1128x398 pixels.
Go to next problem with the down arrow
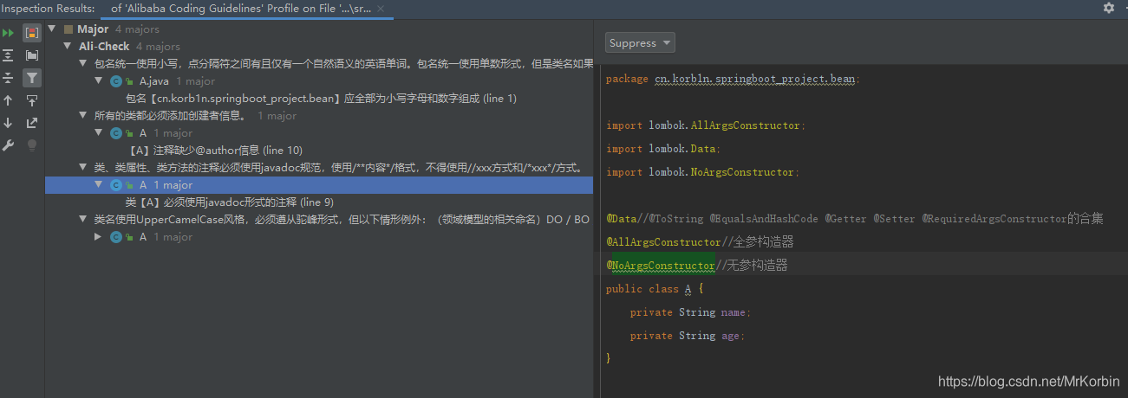pos(9,123)
